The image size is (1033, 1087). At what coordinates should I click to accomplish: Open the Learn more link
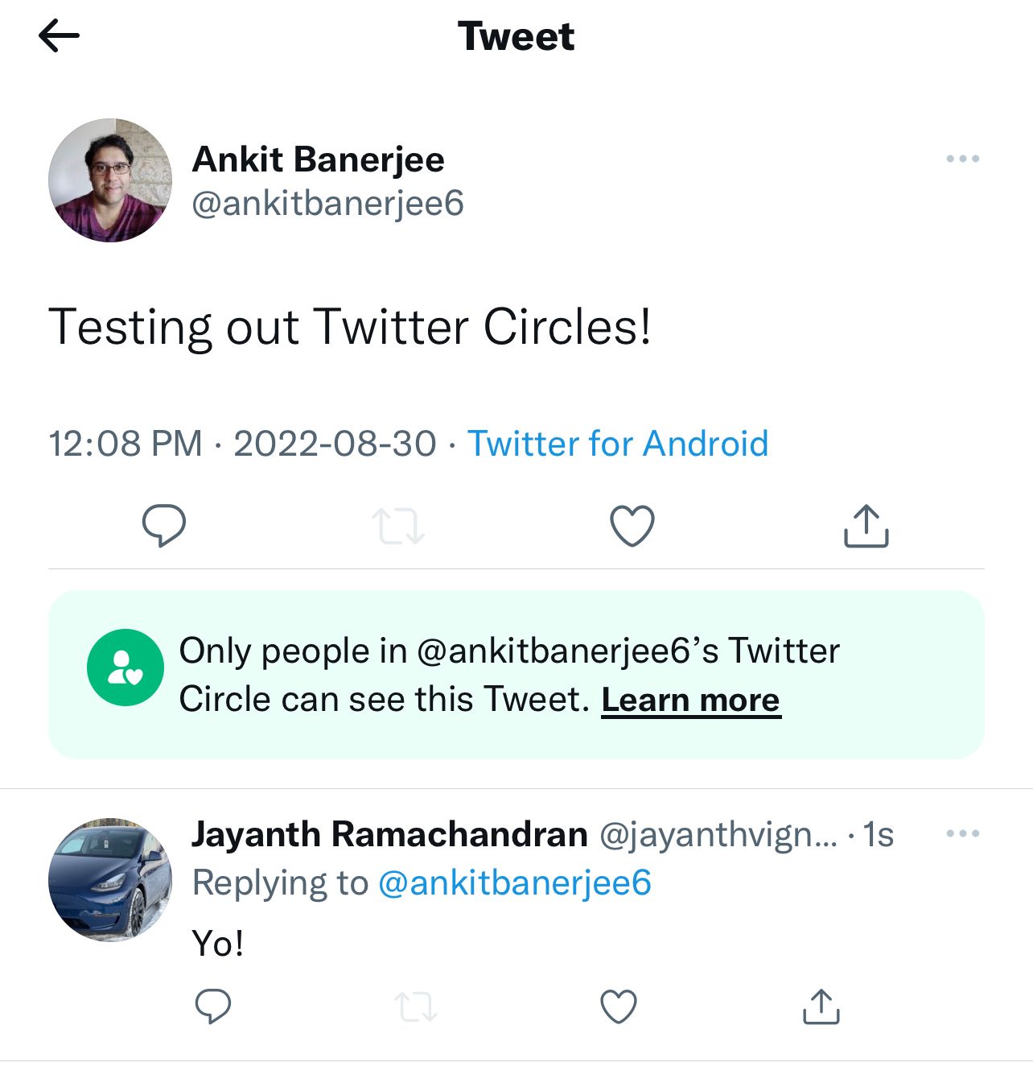click(691, 700)
